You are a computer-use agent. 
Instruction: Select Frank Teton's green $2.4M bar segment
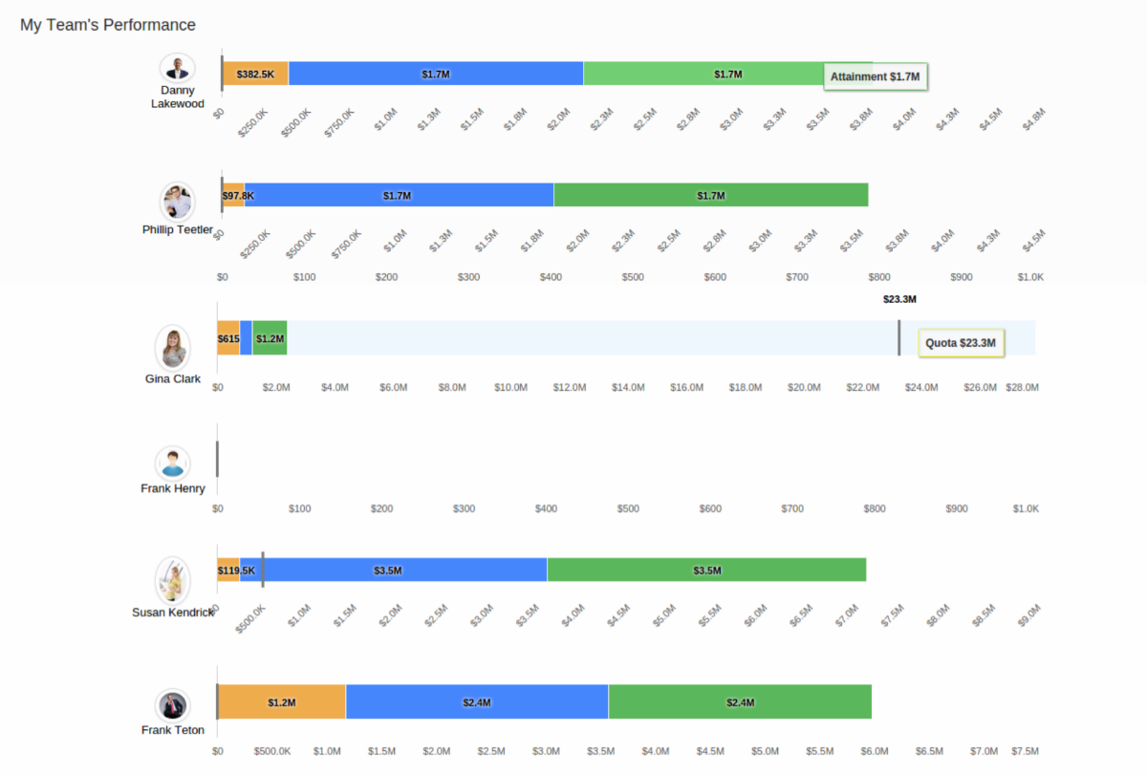[740, 702]
